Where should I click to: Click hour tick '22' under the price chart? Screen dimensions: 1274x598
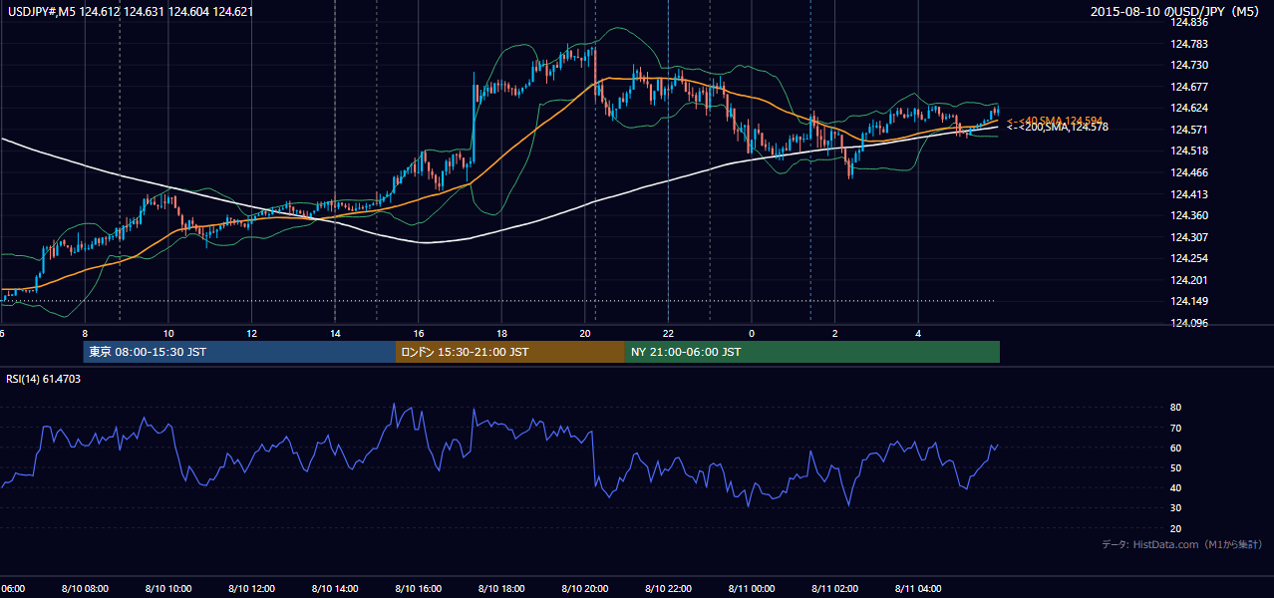(669, 333)
